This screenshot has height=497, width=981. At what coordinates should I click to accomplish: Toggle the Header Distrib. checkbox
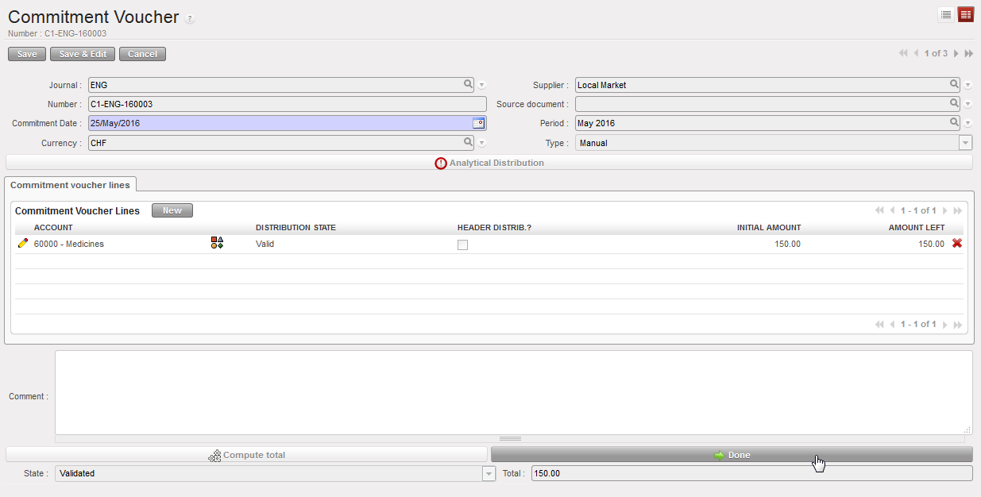point(462,245)
